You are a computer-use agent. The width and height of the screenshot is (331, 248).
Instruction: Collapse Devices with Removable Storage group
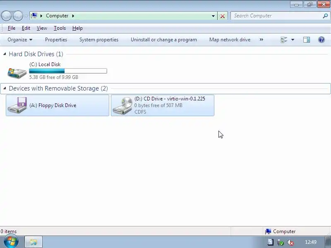[x=5, y=88]
